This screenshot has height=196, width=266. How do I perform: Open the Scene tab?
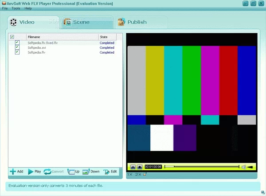point(87,22)
